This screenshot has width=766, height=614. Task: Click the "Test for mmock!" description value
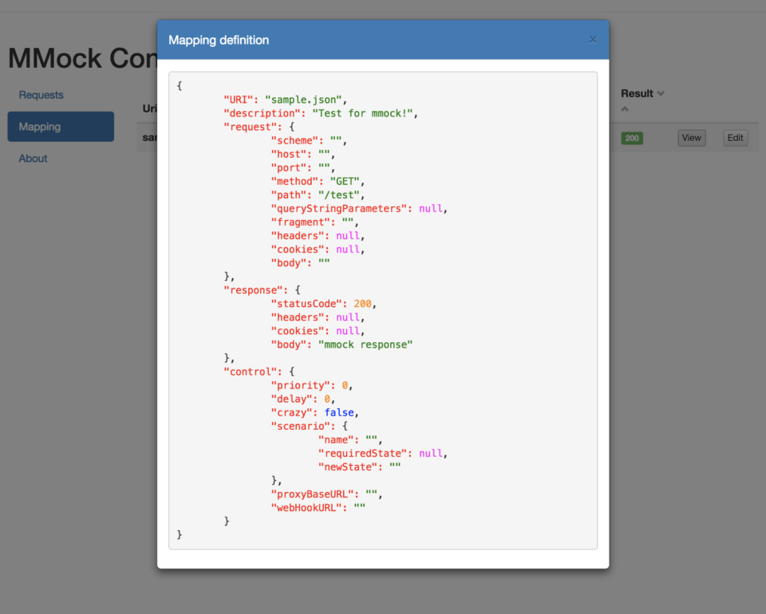tap(362, 113)
